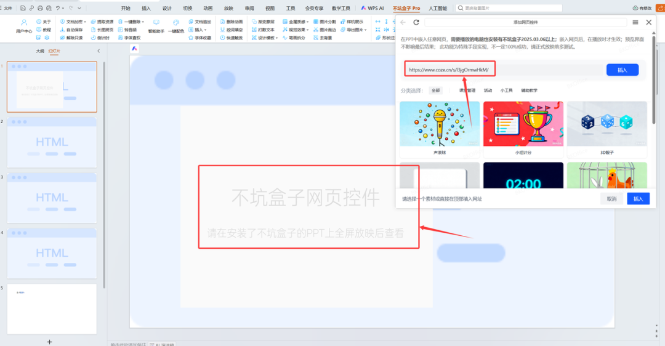The height and width of the screenshot is (346, 665).
Task: Click 样机展示 mockup display
Action: pos(352,22)
